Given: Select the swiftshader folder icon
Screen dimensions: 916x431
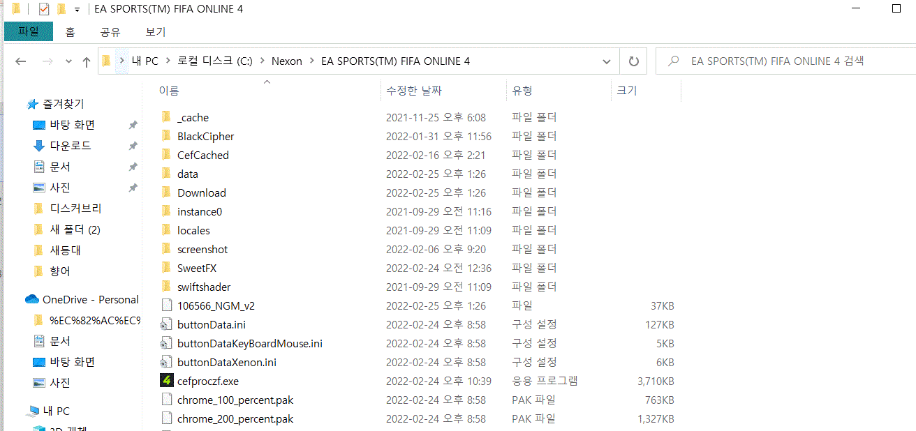Looking at the screenshot, I should (x=166, y=287).
